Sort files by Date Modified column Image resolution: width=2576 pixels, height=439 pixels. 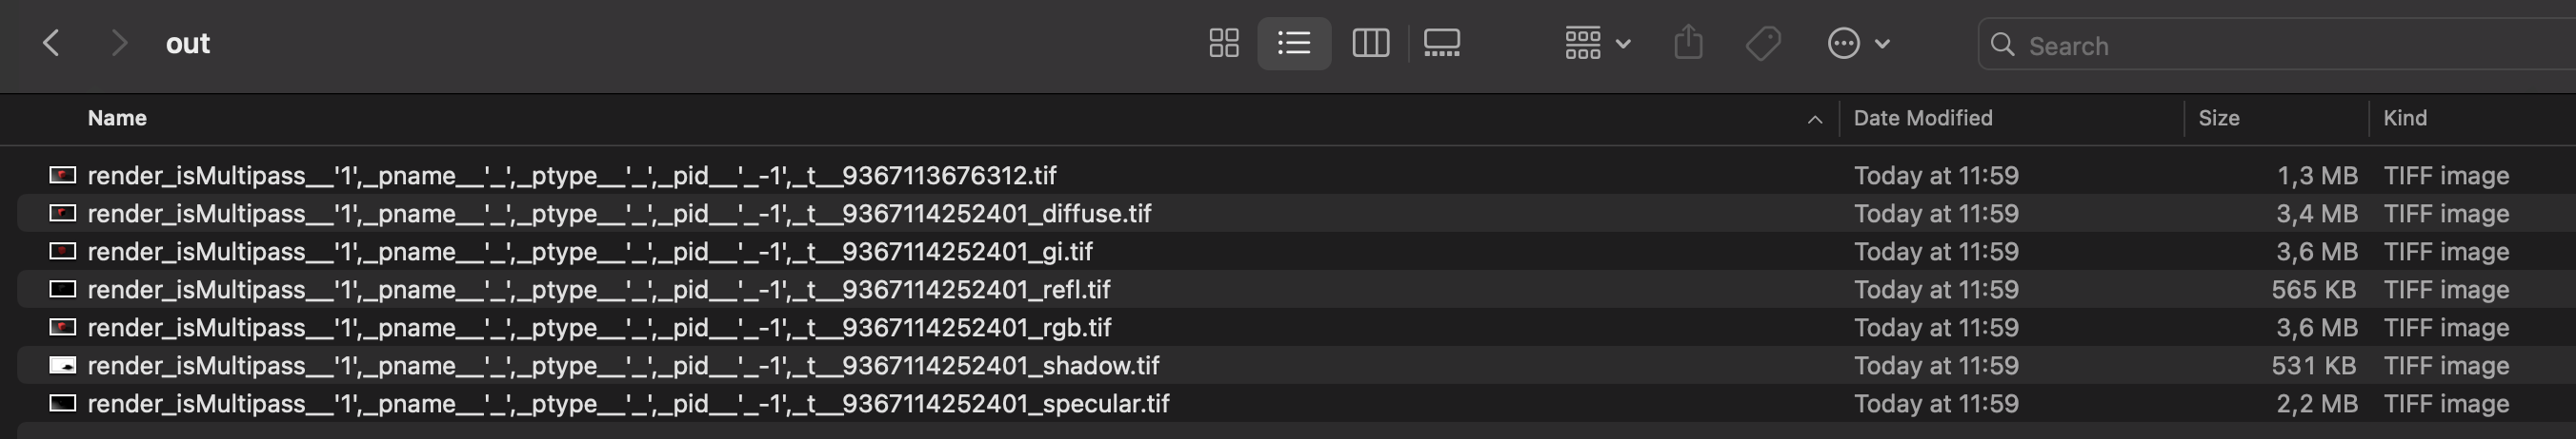1922,118
